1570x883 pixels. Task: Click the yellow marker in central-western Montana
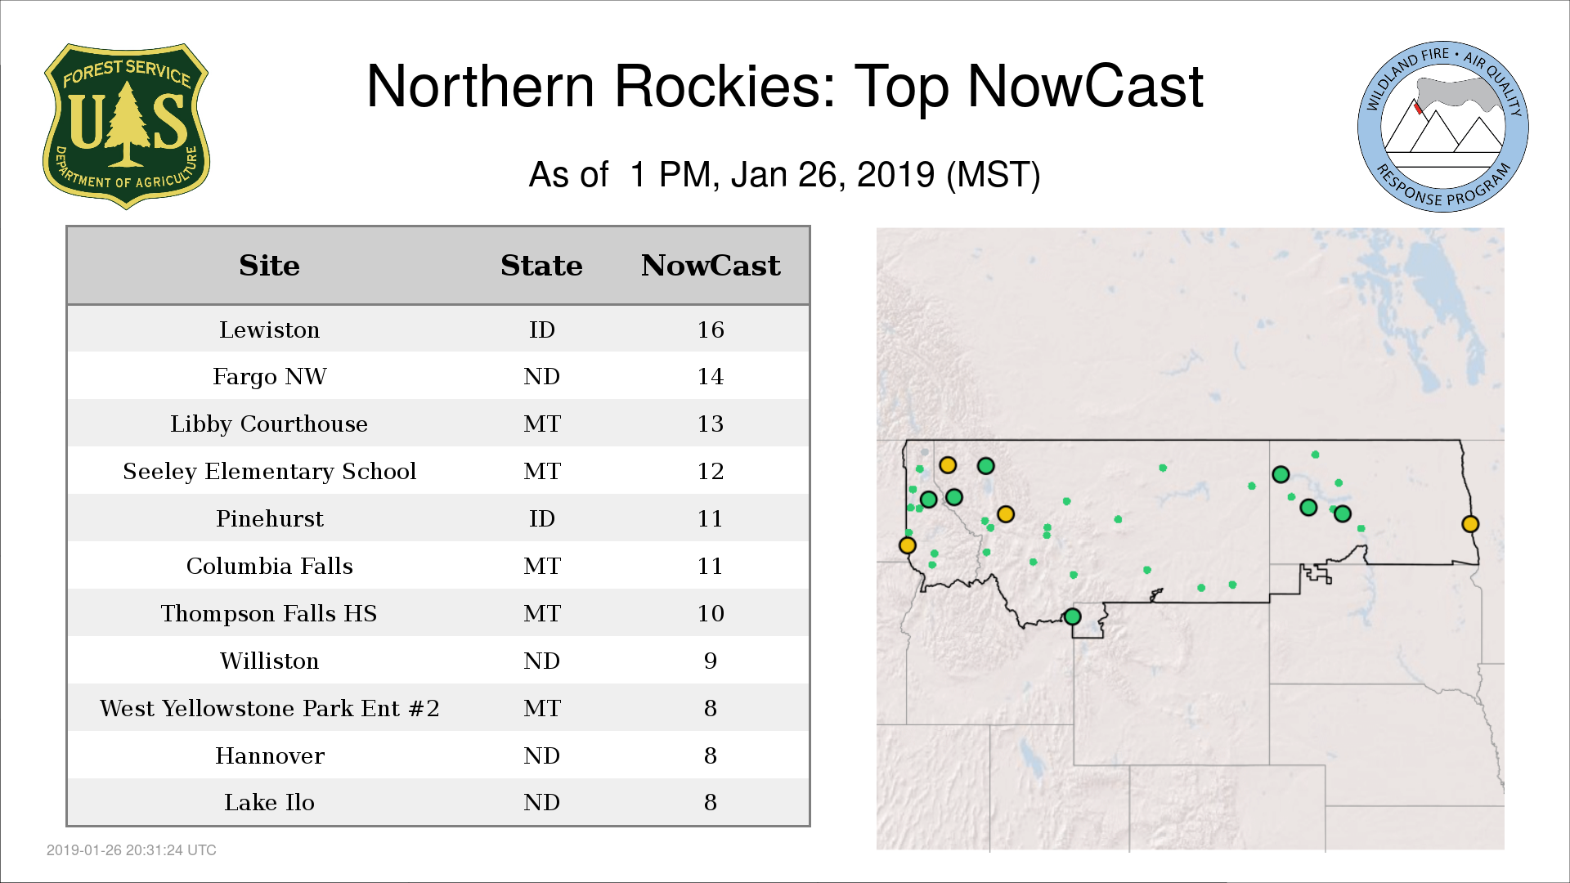click(x=1006, y=514)
